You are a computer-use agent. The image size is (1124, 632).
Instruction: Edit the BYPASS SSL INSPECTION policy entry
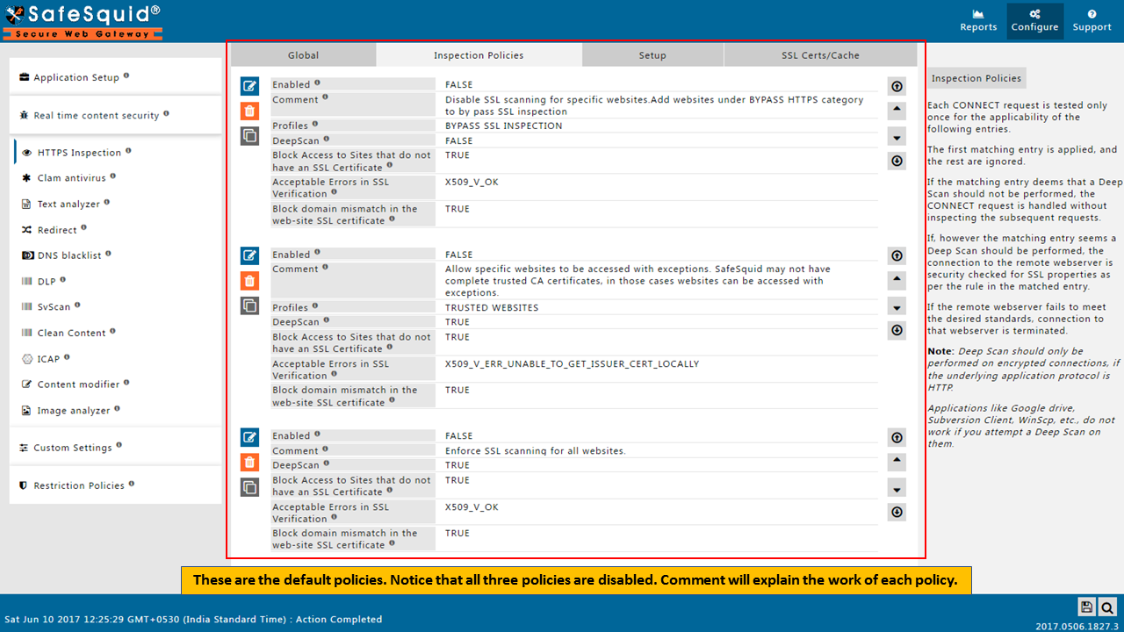click(x=250, y=86)
